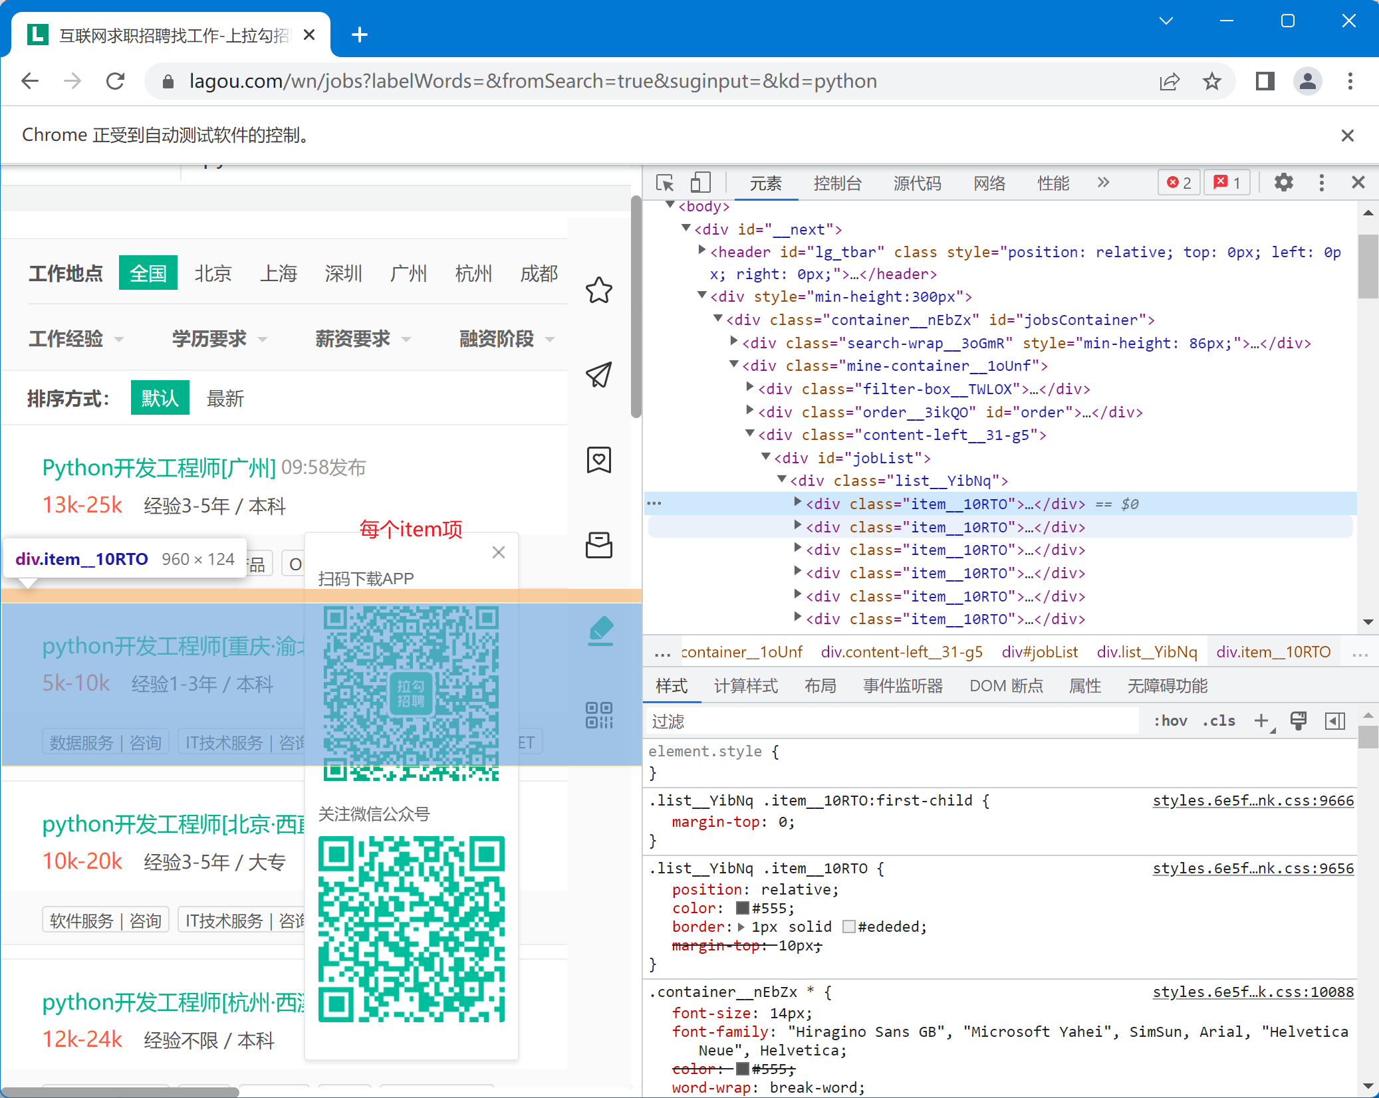The width and height of the screenshot is (1379, 1098).
Task: Close the DevTools panel
Action: (1358, 182)
